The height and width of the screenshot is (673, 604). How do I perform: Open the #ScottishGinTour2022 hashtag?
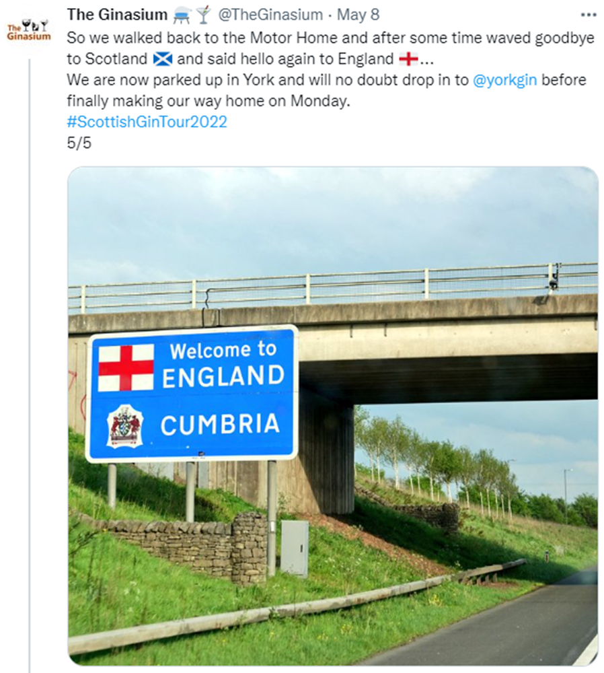147,122
